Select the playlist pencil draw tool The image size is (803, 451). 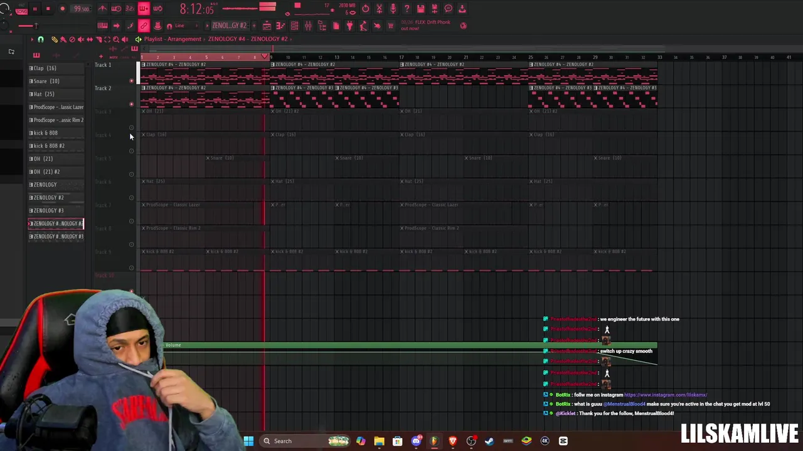tap(55, 39)
